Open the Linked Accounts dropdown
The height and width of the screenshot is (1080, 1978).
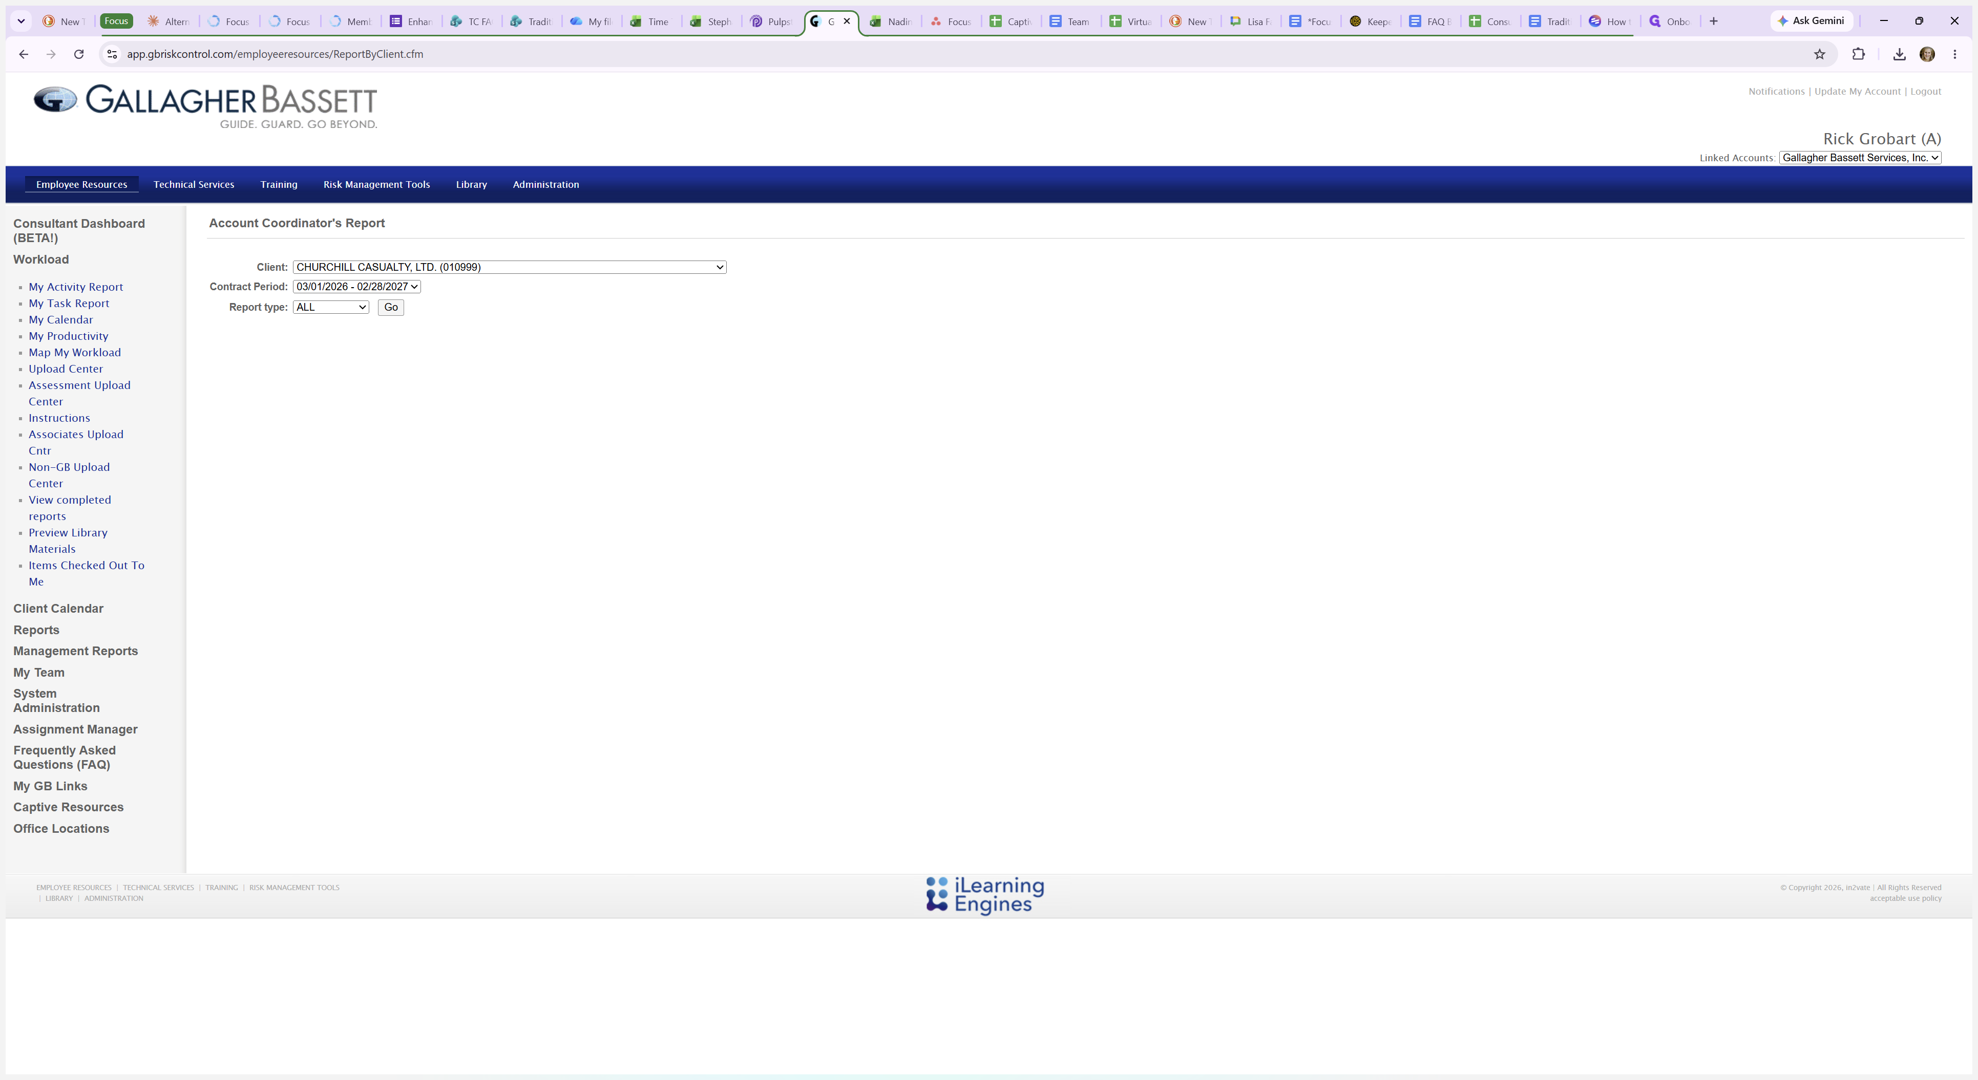1860,157
